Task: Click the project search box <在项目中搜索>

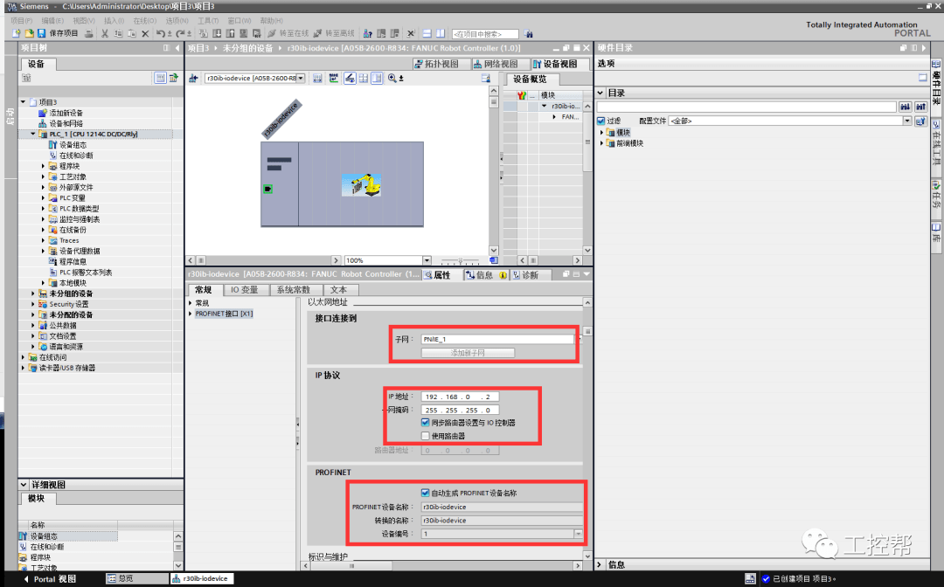Action: pos(485,34)
